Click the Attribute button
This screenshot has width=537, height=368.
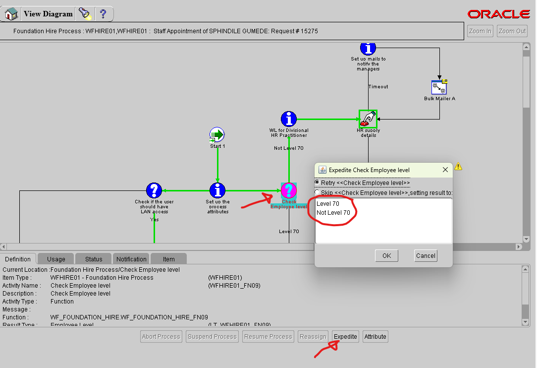click(376, 336)
